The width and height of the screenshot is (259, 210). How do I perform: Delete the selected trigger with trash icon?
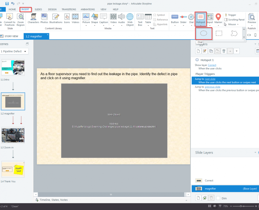(224, 51)
